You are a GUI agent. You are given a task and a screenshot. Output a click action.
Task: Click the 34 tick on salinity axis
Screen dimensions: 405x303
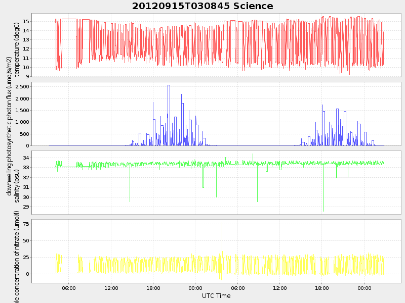click(x=26, y=158)
